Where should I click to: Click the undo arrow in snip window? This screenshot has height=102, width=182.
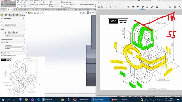(x=110, y=7)
